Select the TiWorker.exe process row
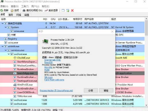 72,96
